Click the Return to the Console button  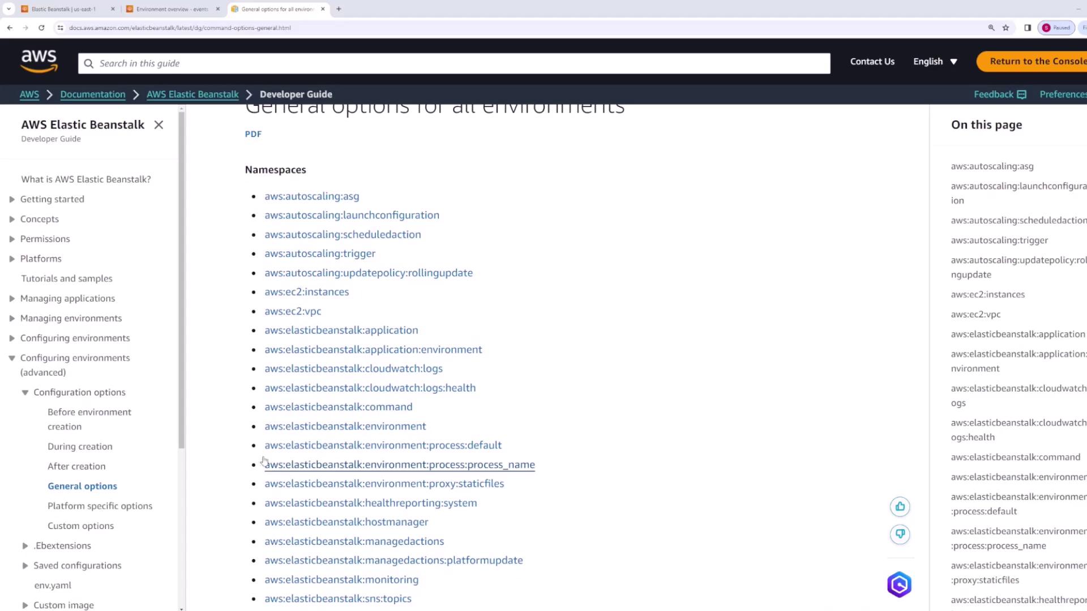(1036, 62)
